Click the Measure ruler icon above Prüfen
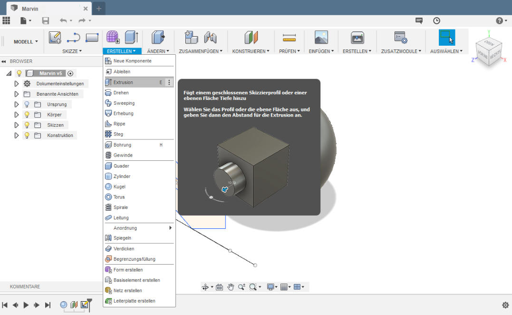Screen dimensions: 512x315 (290, 38)
